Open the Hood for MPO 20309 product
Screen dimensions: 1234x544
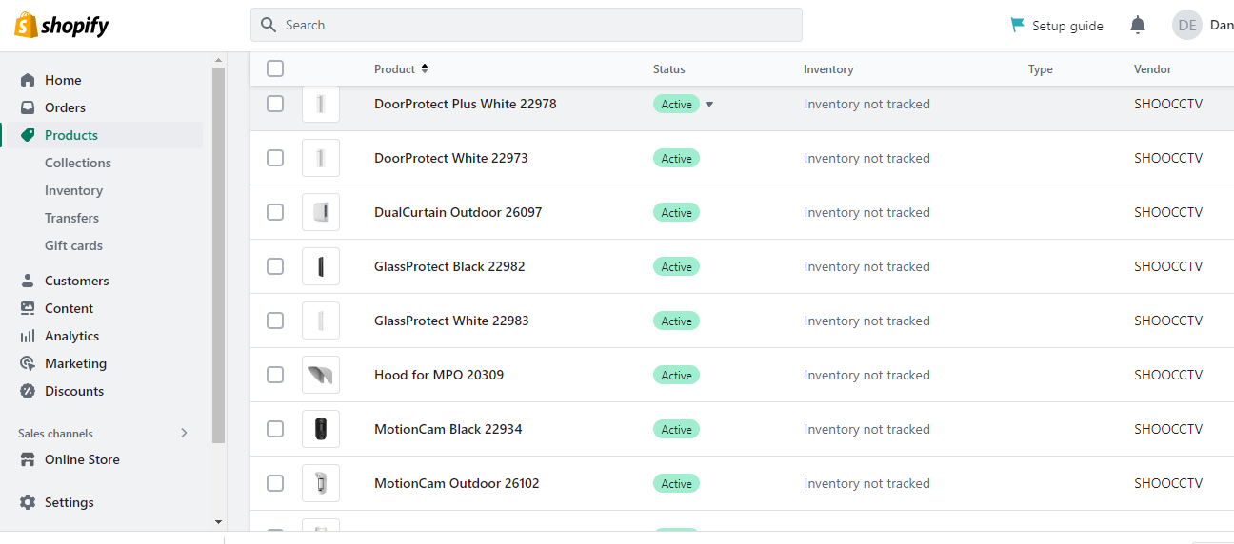[439, 375]
